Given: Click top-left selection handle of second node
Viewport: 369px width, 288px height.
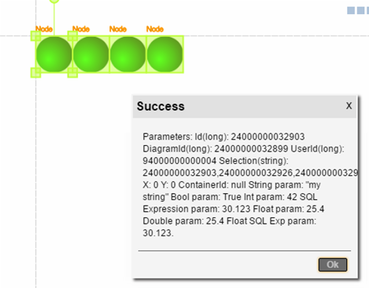Looking at the screenshot, I should click(x=72, y=36).
